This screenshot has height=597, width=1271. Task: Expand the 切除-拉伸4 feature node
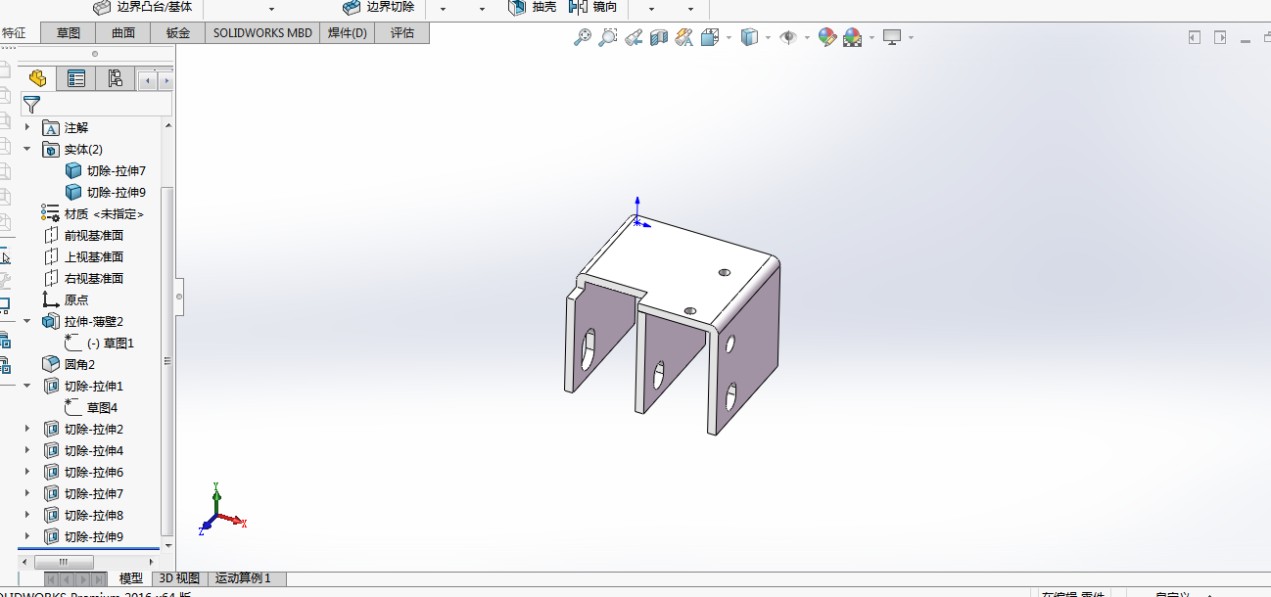tap(27, 450)
